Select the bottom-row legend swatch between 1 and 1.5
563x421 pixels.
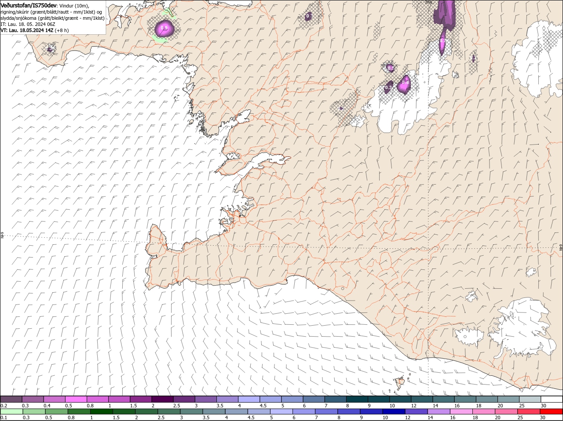101,411
